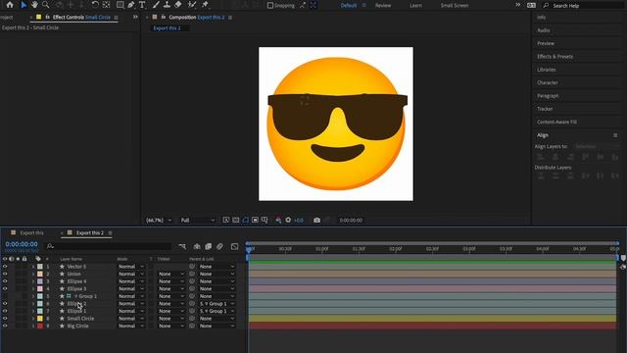Select the Pen tool
627x353 pixels.
tap(131, 5)
